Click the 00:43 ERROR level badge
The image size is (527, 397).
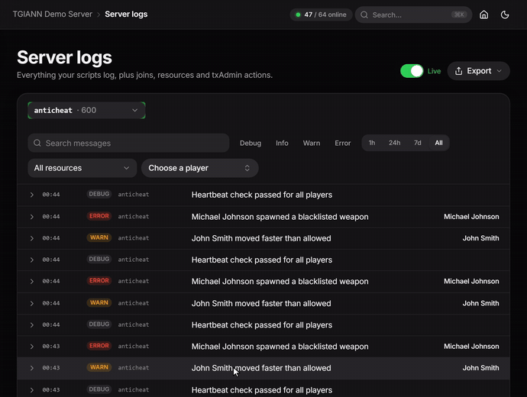pos(99,346)
